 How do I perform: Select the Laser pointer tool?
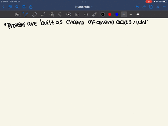pyautogui.click(x=94, y=14)
